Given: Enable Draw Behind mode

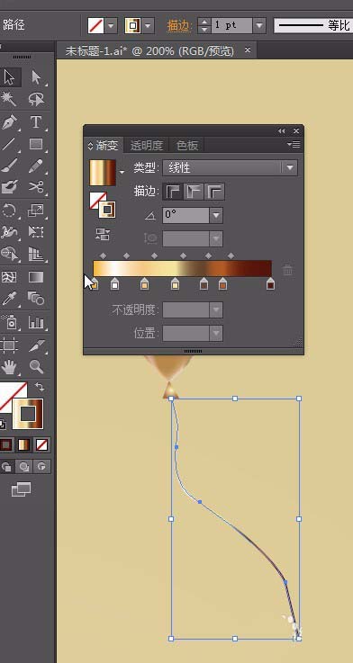Looking at the screenshot, I should 24,467.
